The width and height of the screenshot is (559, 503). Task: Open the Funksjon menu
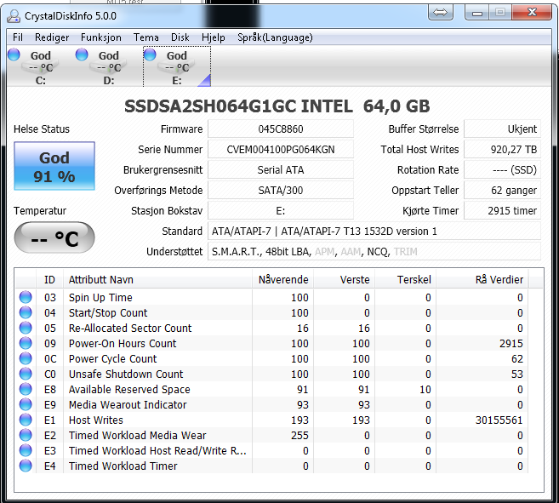coord(101,37)
